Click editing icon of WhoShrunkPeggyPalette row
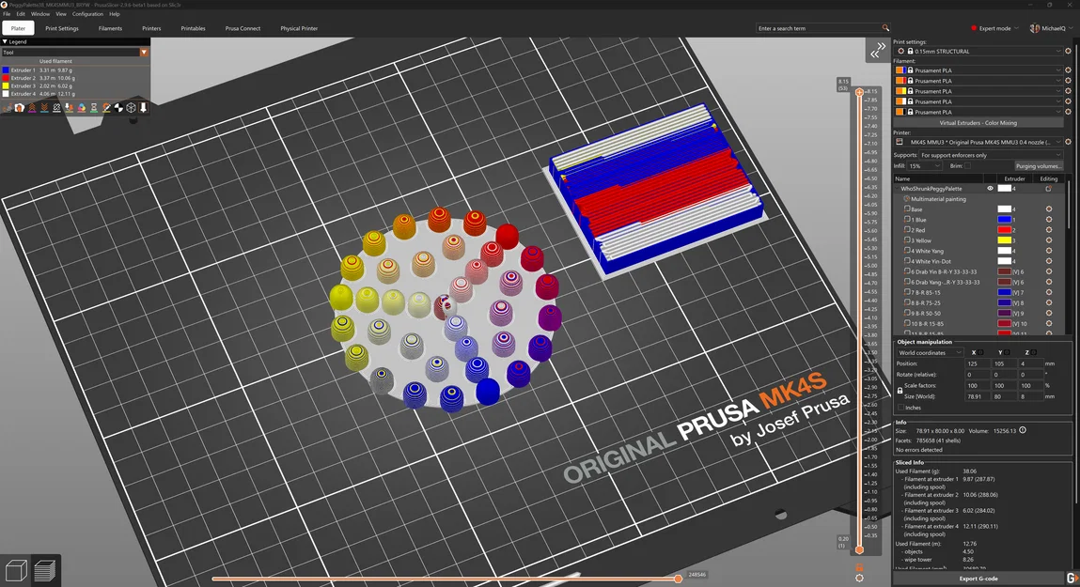The width and height of the screenshot is (1080, 587). point(1048,189)
